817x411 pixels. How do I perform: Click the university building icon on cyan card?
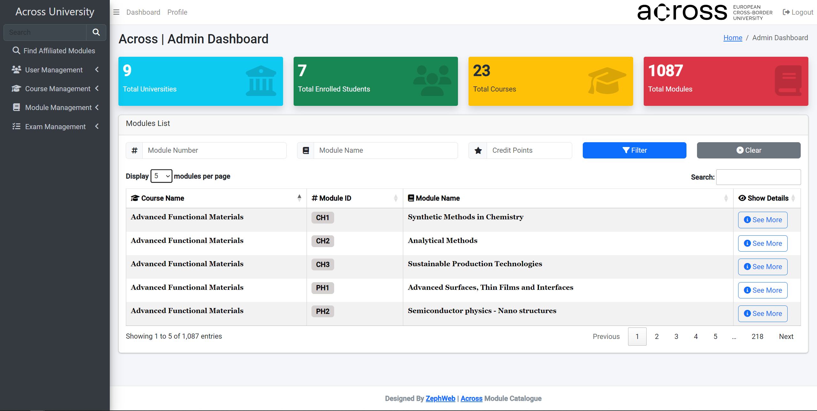pos(261,81)
